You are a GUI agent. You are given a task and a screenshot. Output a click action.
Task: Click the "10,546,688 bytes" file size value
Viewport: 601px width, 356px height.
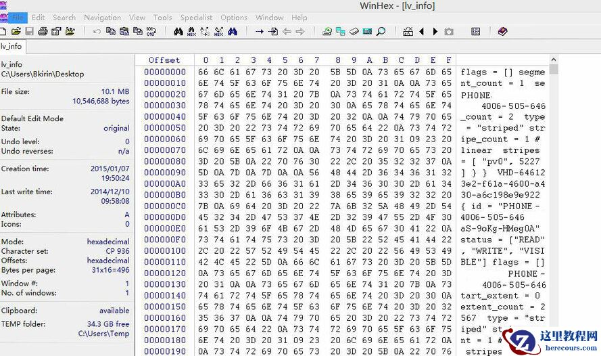101,101
